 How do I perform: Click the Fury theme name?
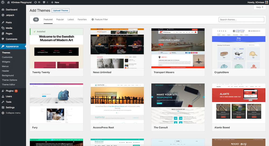[x=35, y=127]
